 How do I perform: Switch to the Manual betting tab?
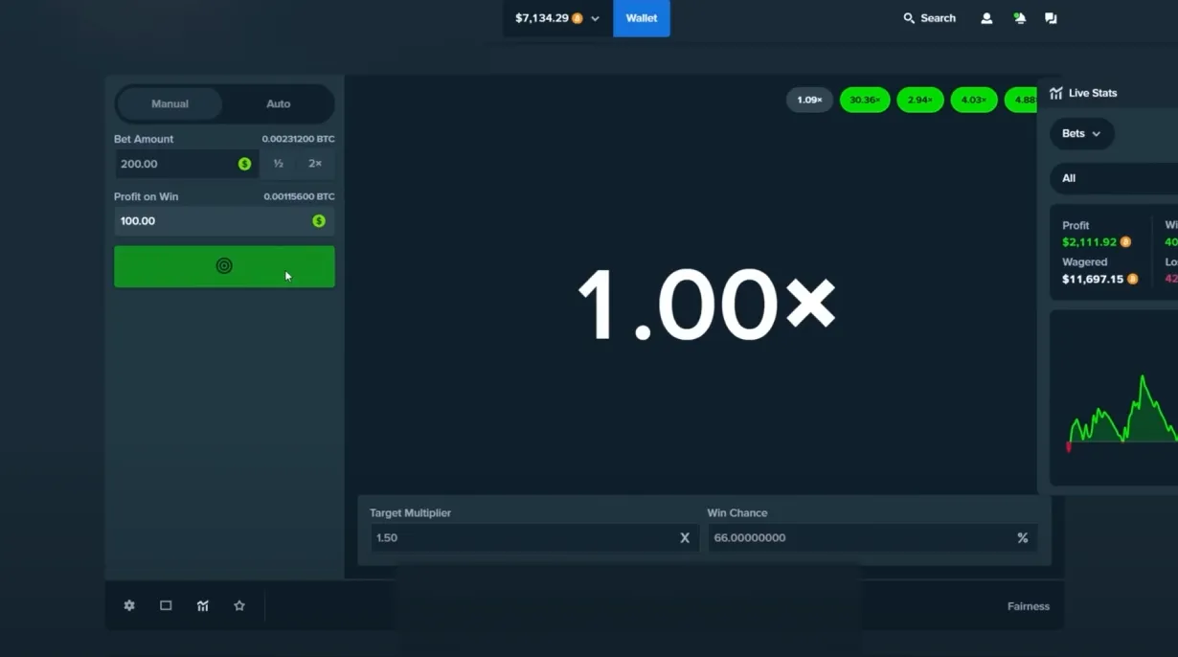170,103
